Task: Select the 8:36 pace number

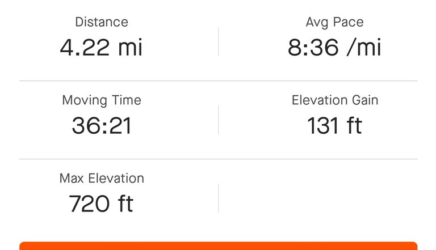Action: pyautogui.click(x=311, y=48)
